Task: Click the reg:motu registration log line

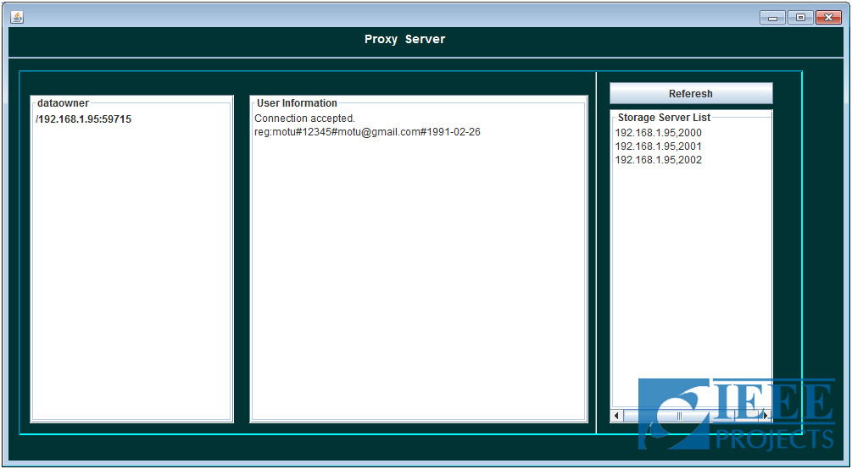Action: (367, 132)
